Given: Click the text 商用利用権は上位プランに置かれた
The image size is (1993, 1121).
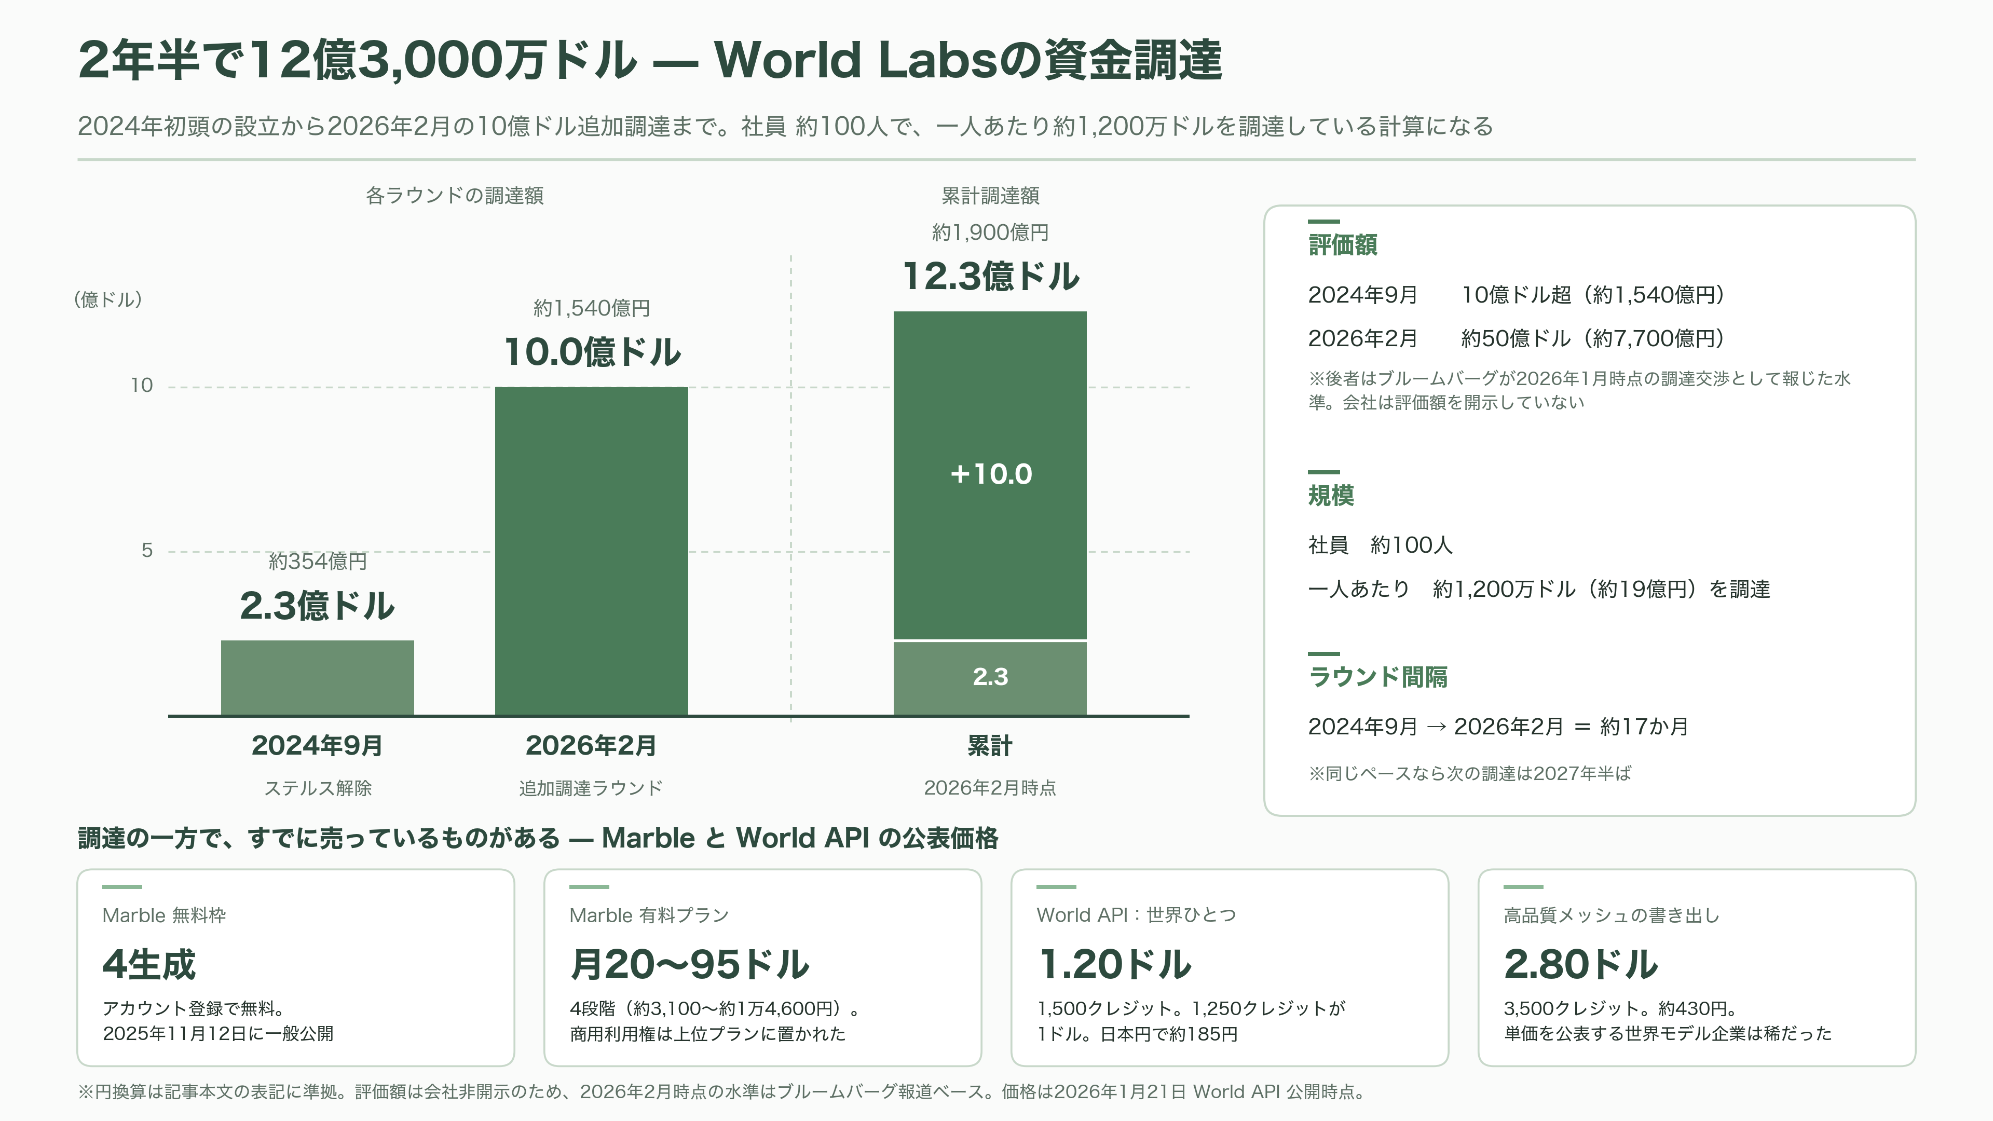Looking at the screenshot, I should (x=707, y=1034).
